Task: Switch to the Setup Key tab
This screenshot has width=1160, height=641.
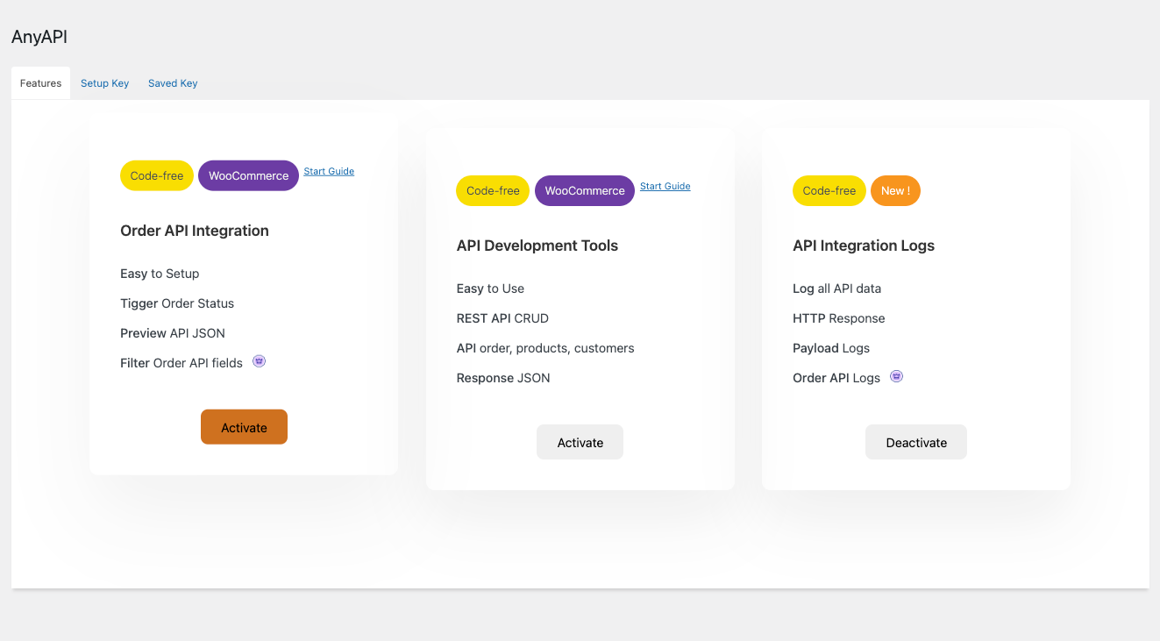Action: pyautogui.click(x=104, y=83)
